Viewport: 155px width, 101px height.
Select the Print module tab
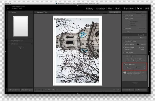tap(139, 9)
